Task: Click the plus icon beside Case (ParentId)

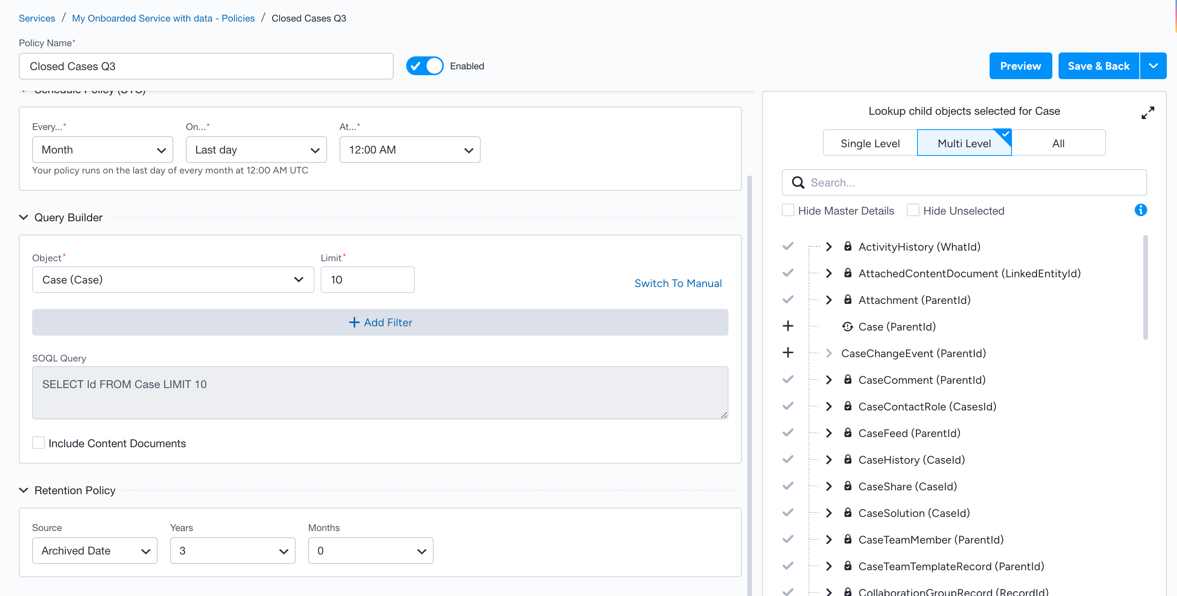Action: (788, 326)
